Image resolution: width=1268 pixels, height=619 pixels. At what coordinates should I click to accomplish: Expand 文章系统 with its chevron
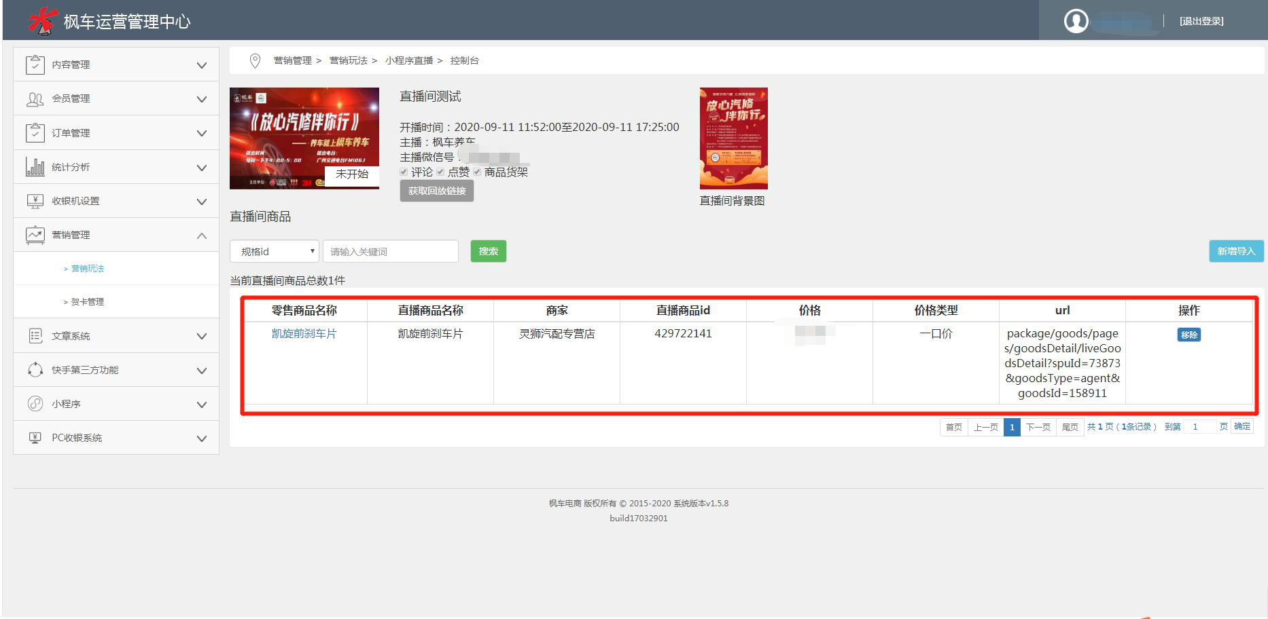[x=202, y=336]
